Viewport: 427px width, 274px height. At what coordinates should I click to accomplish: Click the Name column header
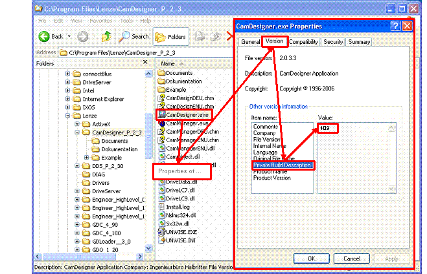click(x=168, y=64)
